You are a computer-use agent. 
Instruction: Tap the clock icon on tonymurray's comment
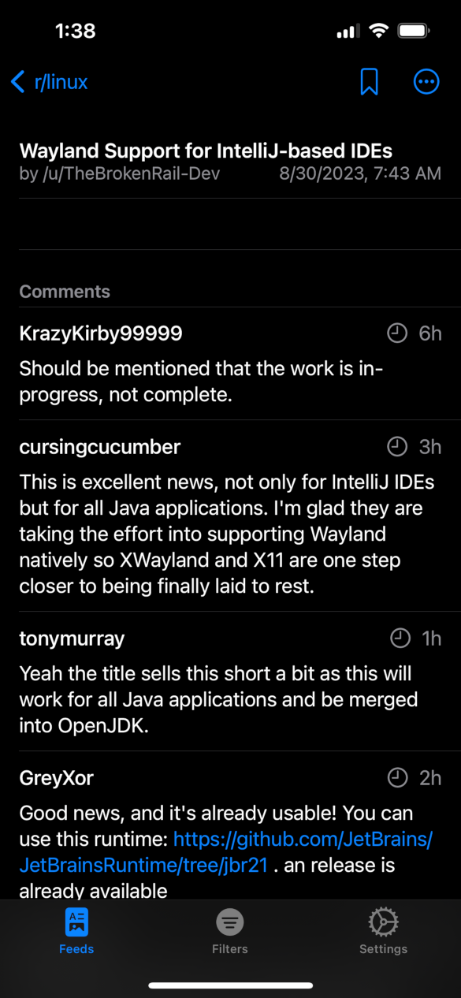tap(400, 639)
